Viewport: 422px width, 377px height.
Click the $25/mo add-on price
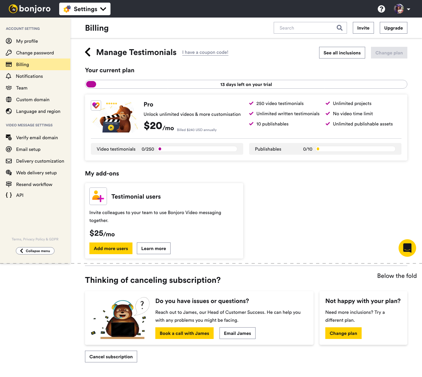pos(102,233)
